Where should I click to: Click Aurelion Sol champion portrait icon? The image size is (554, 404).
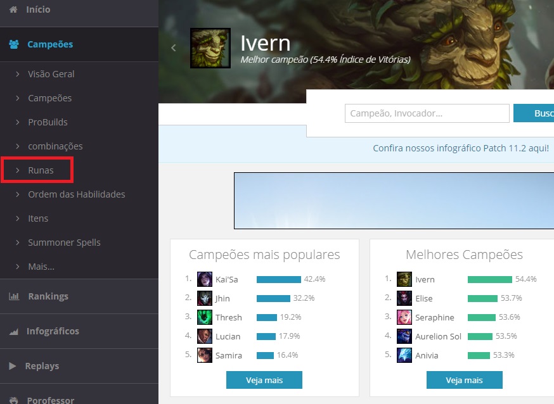coord(404,336)
